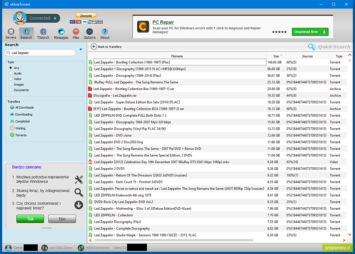Click the vertical scroll up arrow
The width and height of the screenshot is (355, 254).
350,55
